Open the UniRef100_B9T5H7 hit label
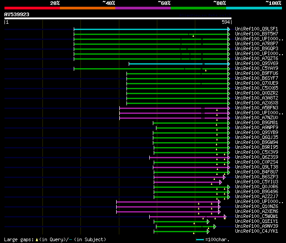 tap(257, 34)
